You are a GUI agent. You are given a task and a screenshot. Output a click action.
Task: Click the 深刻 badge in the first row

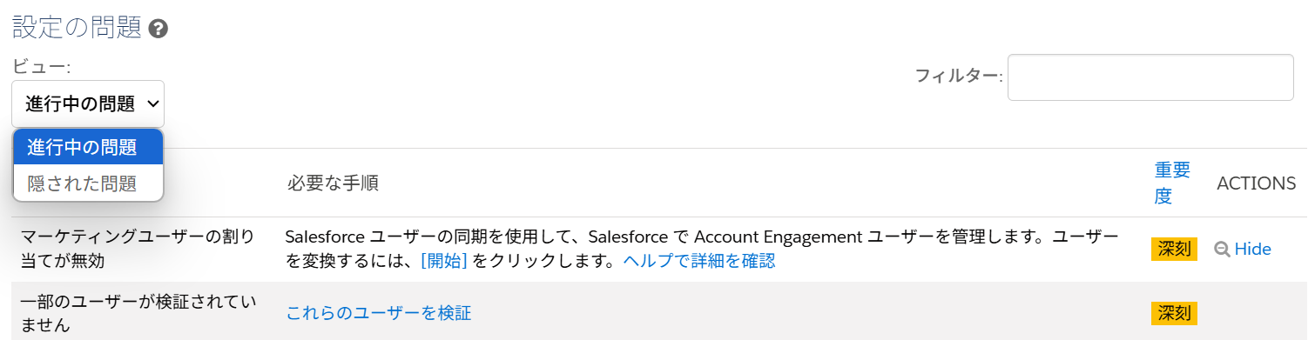click(1175, 249)
